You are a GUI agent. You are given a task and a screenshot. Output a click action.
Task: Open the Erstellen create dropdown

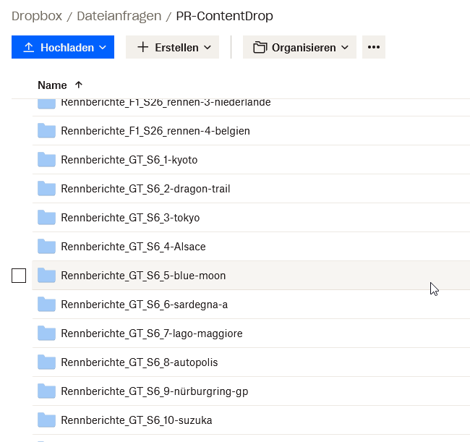point(172,47)
